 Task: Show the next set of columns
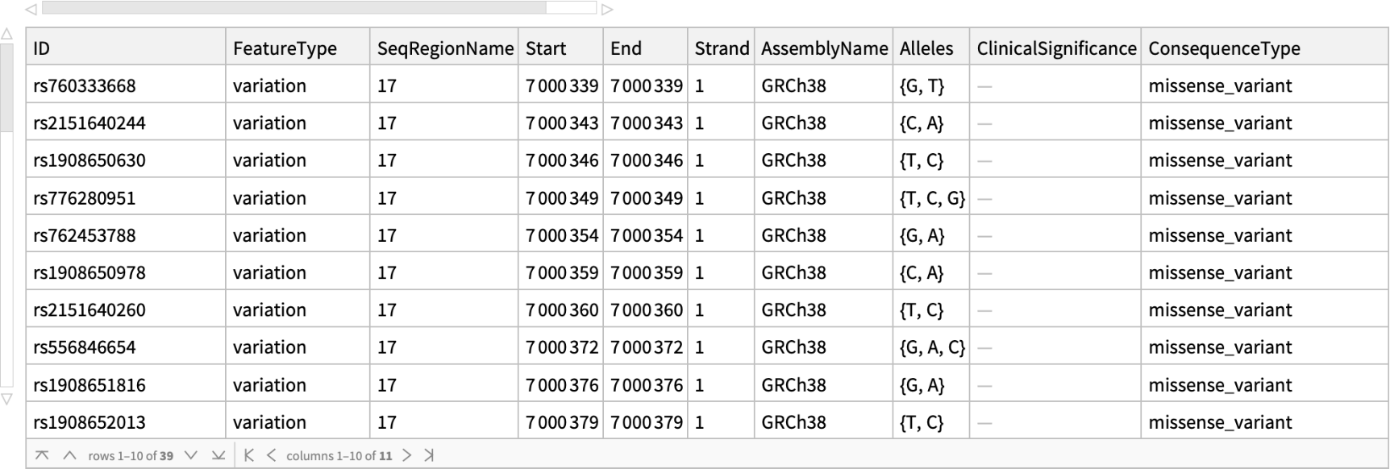coord(407,455)
